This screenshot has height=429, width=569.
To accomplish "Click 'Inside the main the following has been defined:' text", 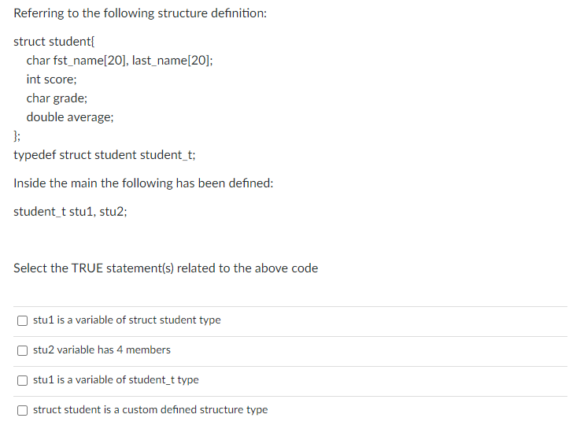I will (x=143, y=183).
